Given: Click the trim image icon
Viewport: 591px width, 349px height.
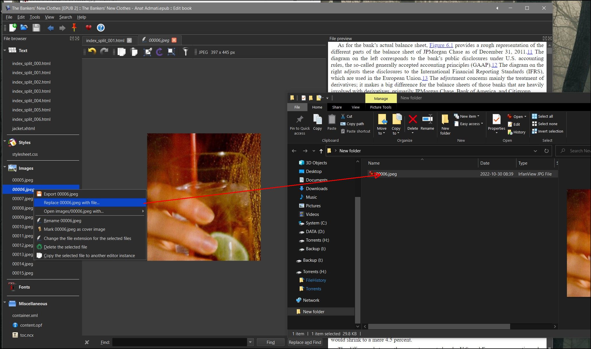Looking at the screenshot, I should tap(148, 52).
